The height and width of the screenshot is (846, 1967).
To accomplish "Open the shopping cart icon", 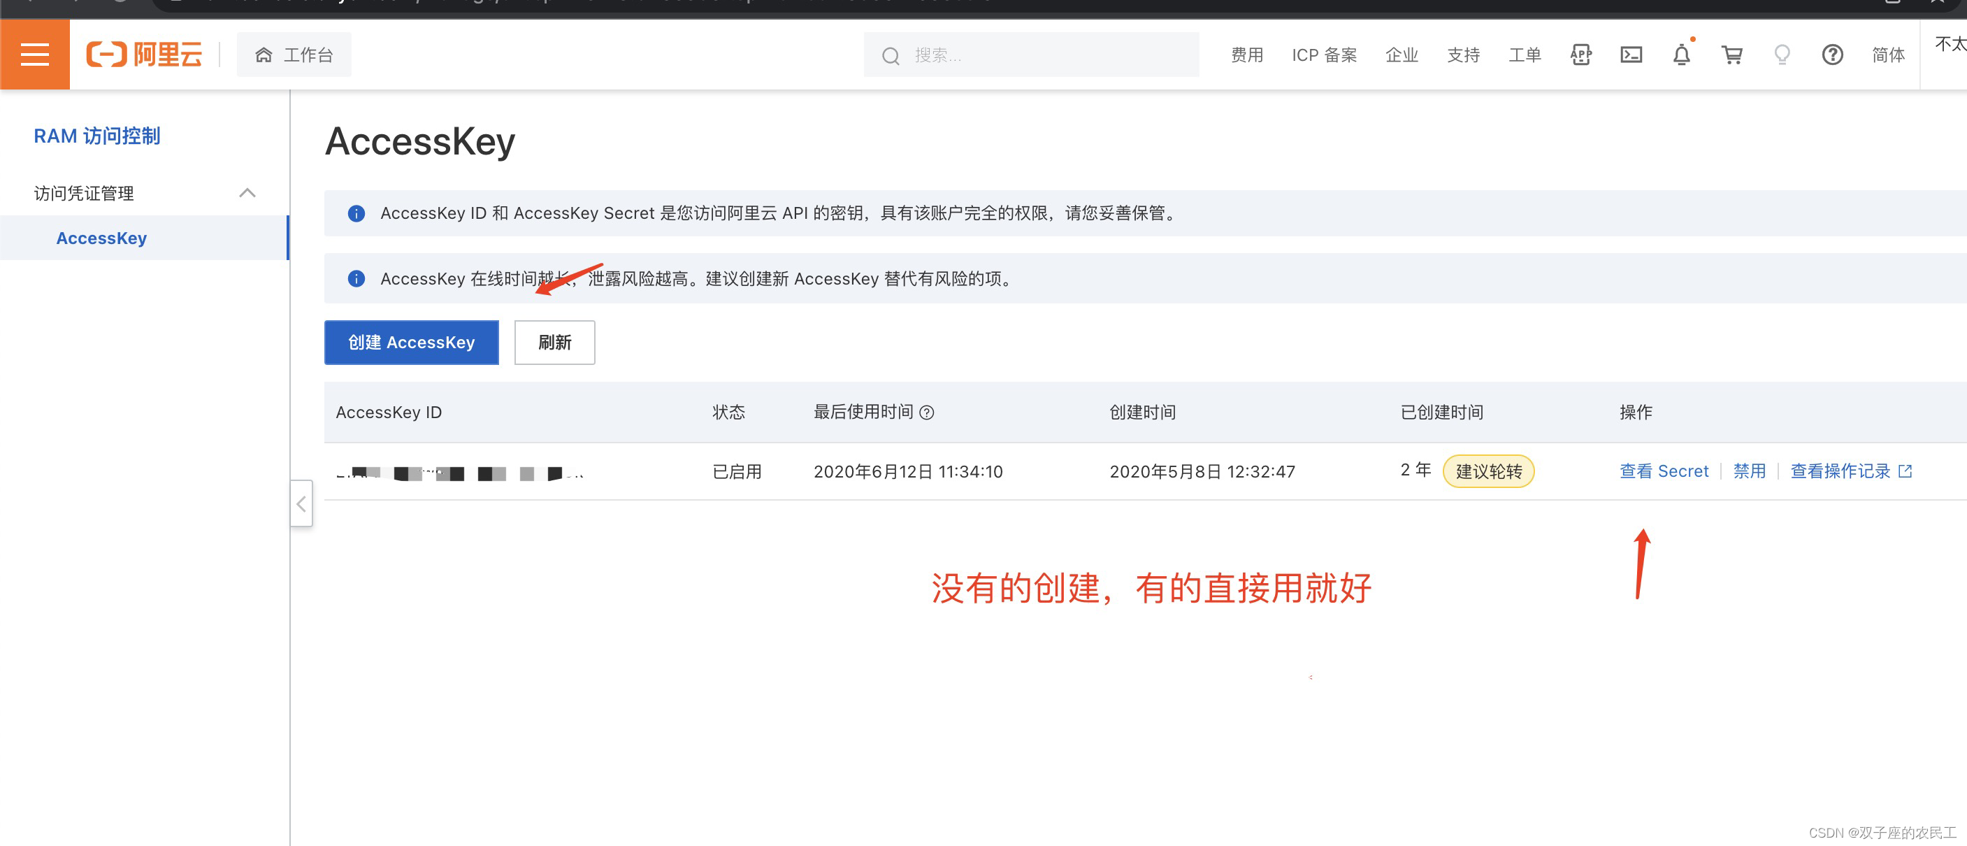I will [1732, 55].
